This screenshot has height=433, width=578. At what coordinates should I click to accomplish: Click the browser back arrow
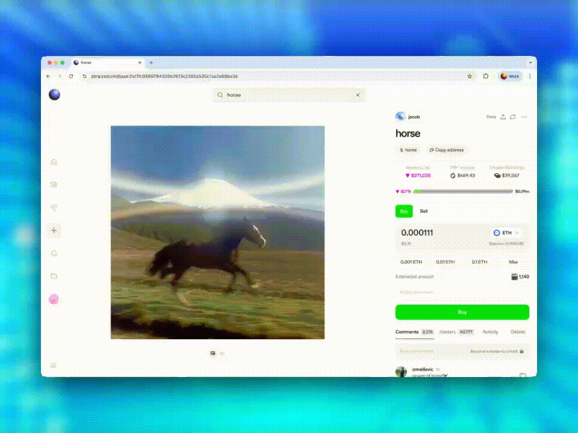[48, 76]
